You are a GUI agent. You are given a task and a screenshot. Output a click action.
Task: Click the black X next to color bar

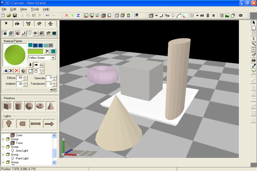47,51
